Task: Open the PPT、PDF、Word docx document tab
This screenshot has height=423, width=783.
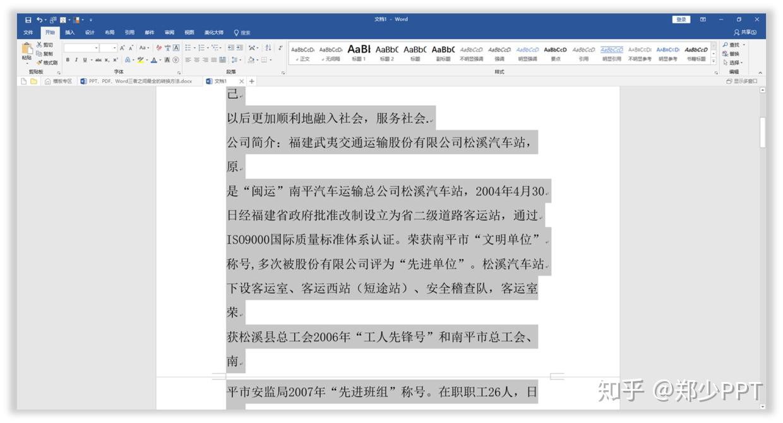Action: (x=136, y=81)
